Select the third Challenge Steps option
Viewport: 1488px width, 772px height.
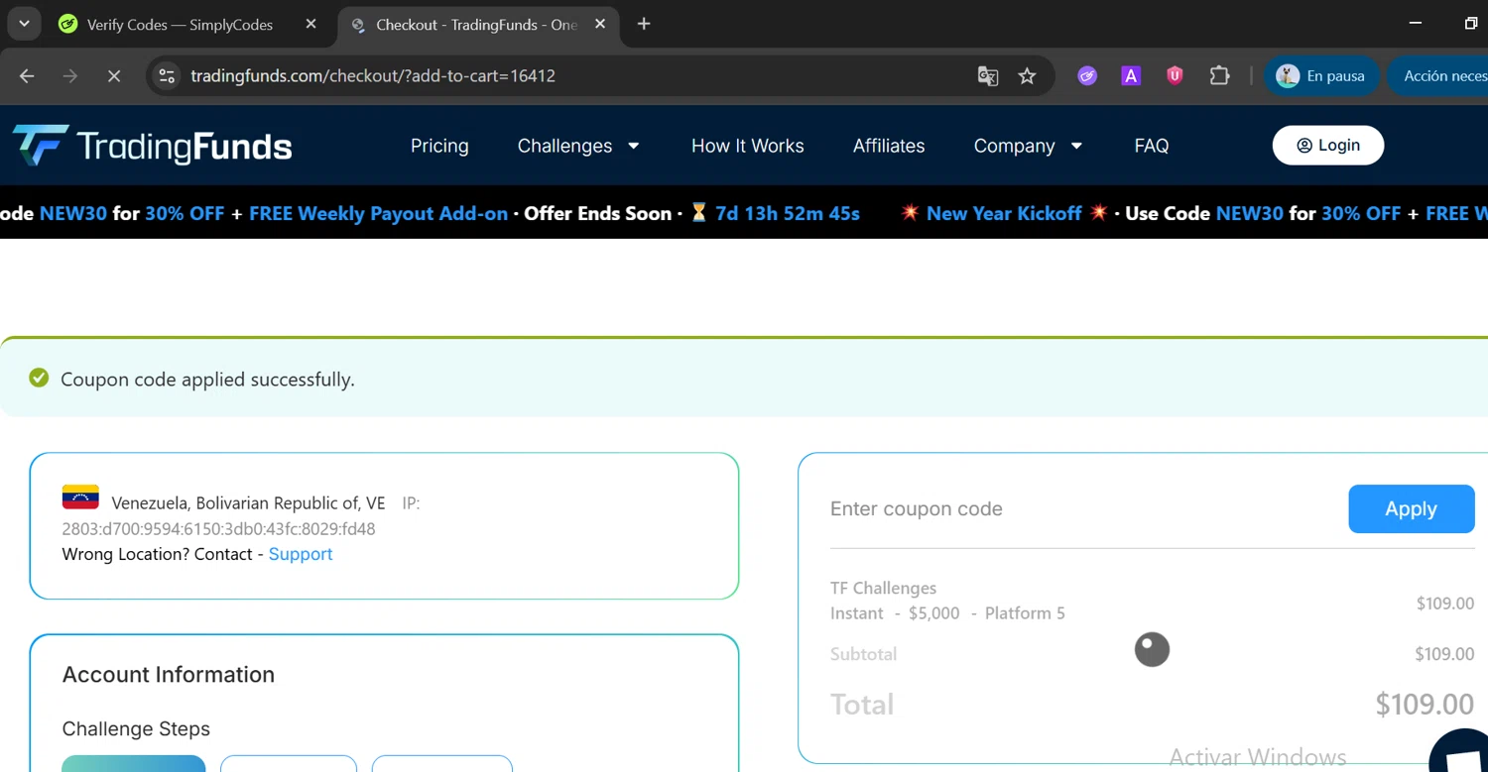(441, 763)
